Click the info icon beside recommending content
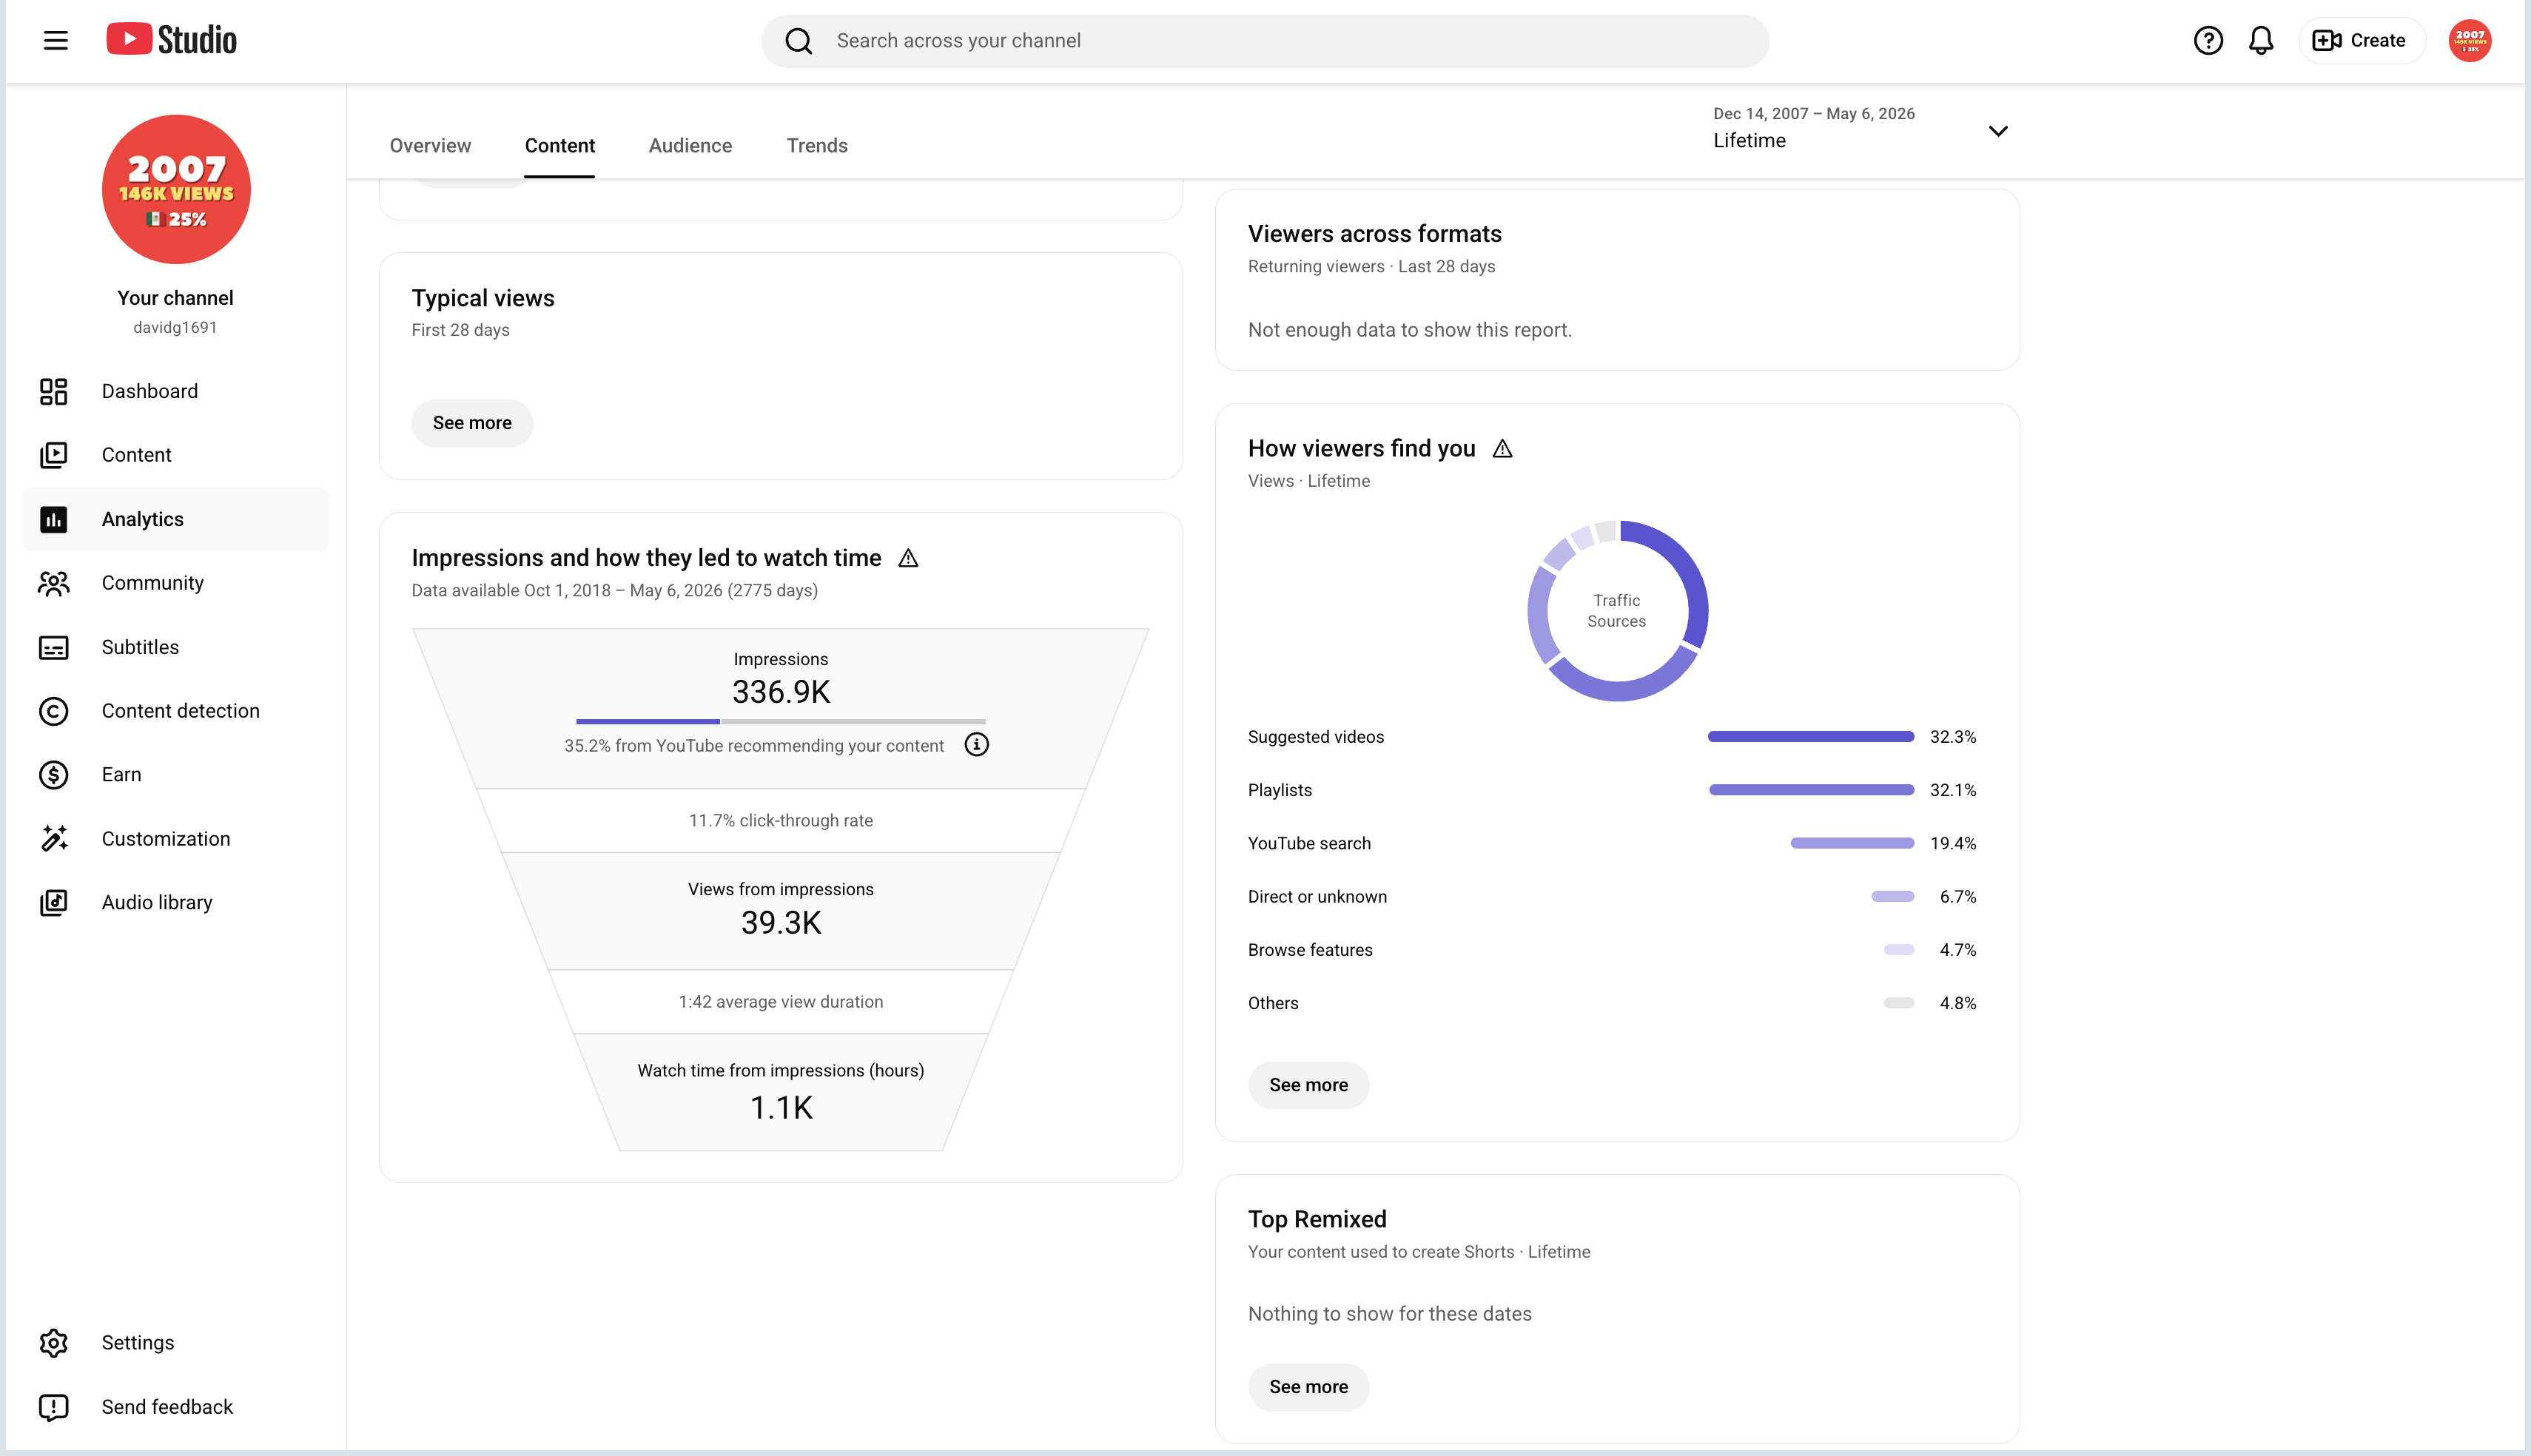Viewport: 2531px width, 1456px height. click(976, 745)
